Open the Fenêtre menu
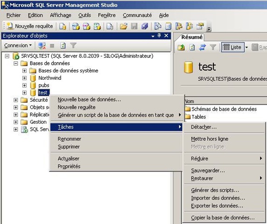Screen dimensions: 267x224 coord(107,15)
